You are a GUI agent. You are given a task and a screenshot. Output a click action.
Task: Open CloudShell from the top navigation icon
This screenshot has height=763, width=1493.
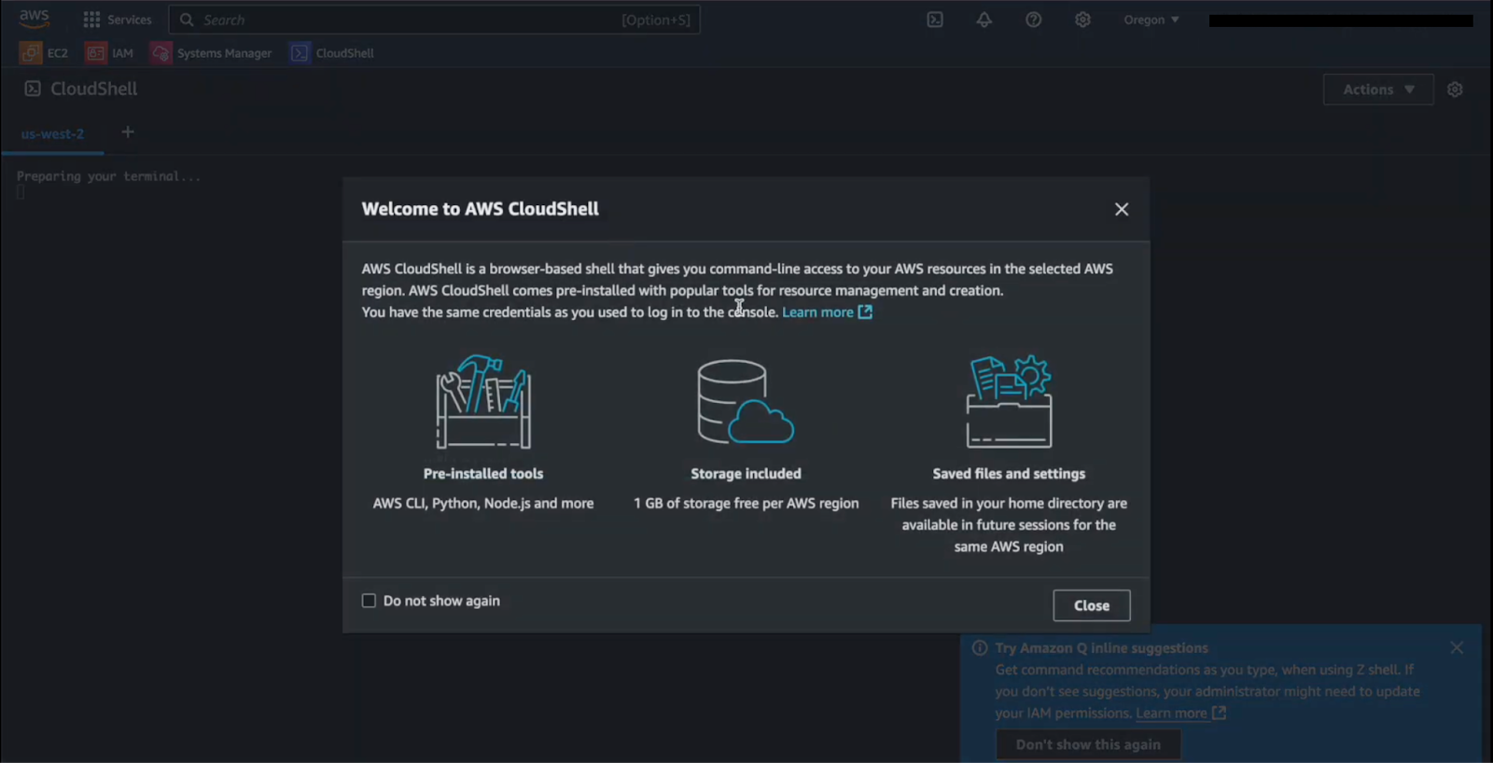point(935,20)
